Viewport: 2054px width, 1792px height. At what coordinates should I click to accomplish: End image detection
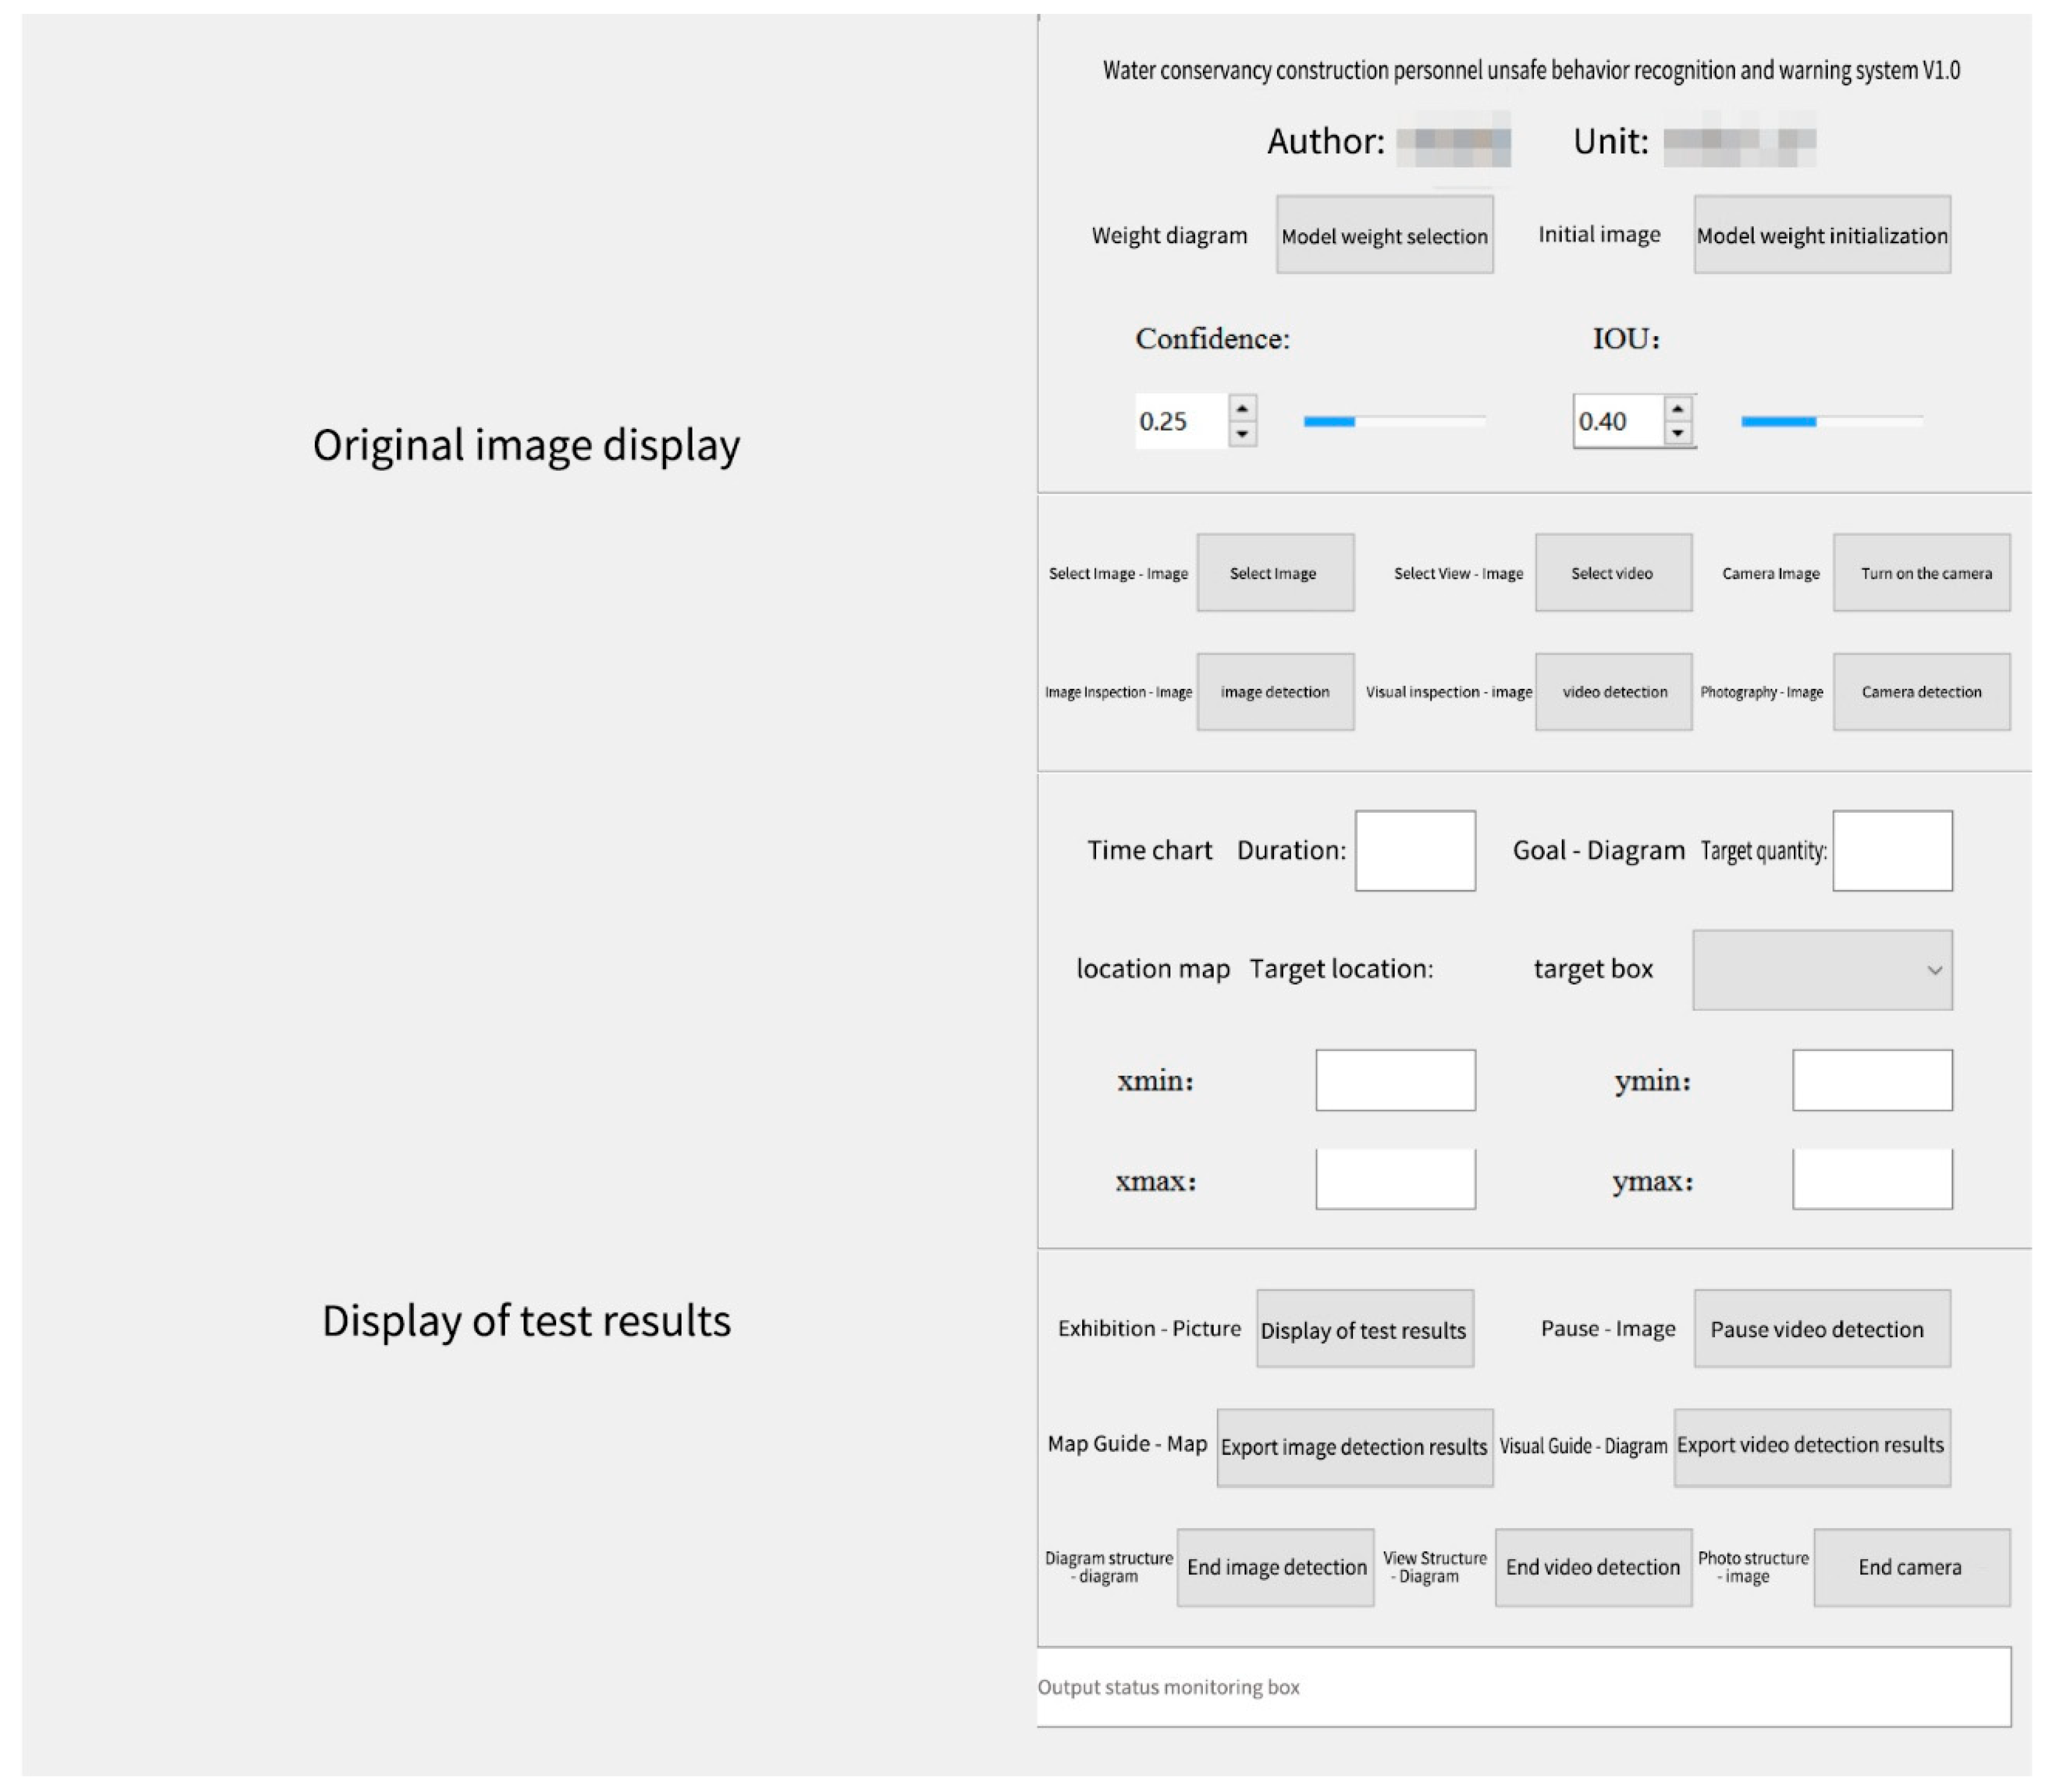[1275, 1567]
